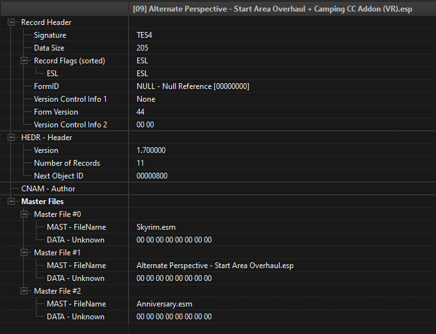Click the Anniversary.esm master filename value
This screenshot has height=334, width=436.
[164, 304]
